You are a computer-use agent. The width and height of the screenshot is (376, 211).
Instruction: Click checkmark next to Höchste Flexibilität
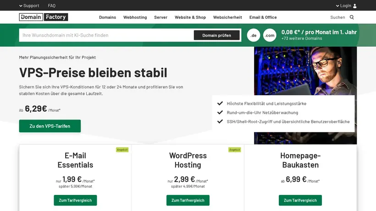pos(220,103)
